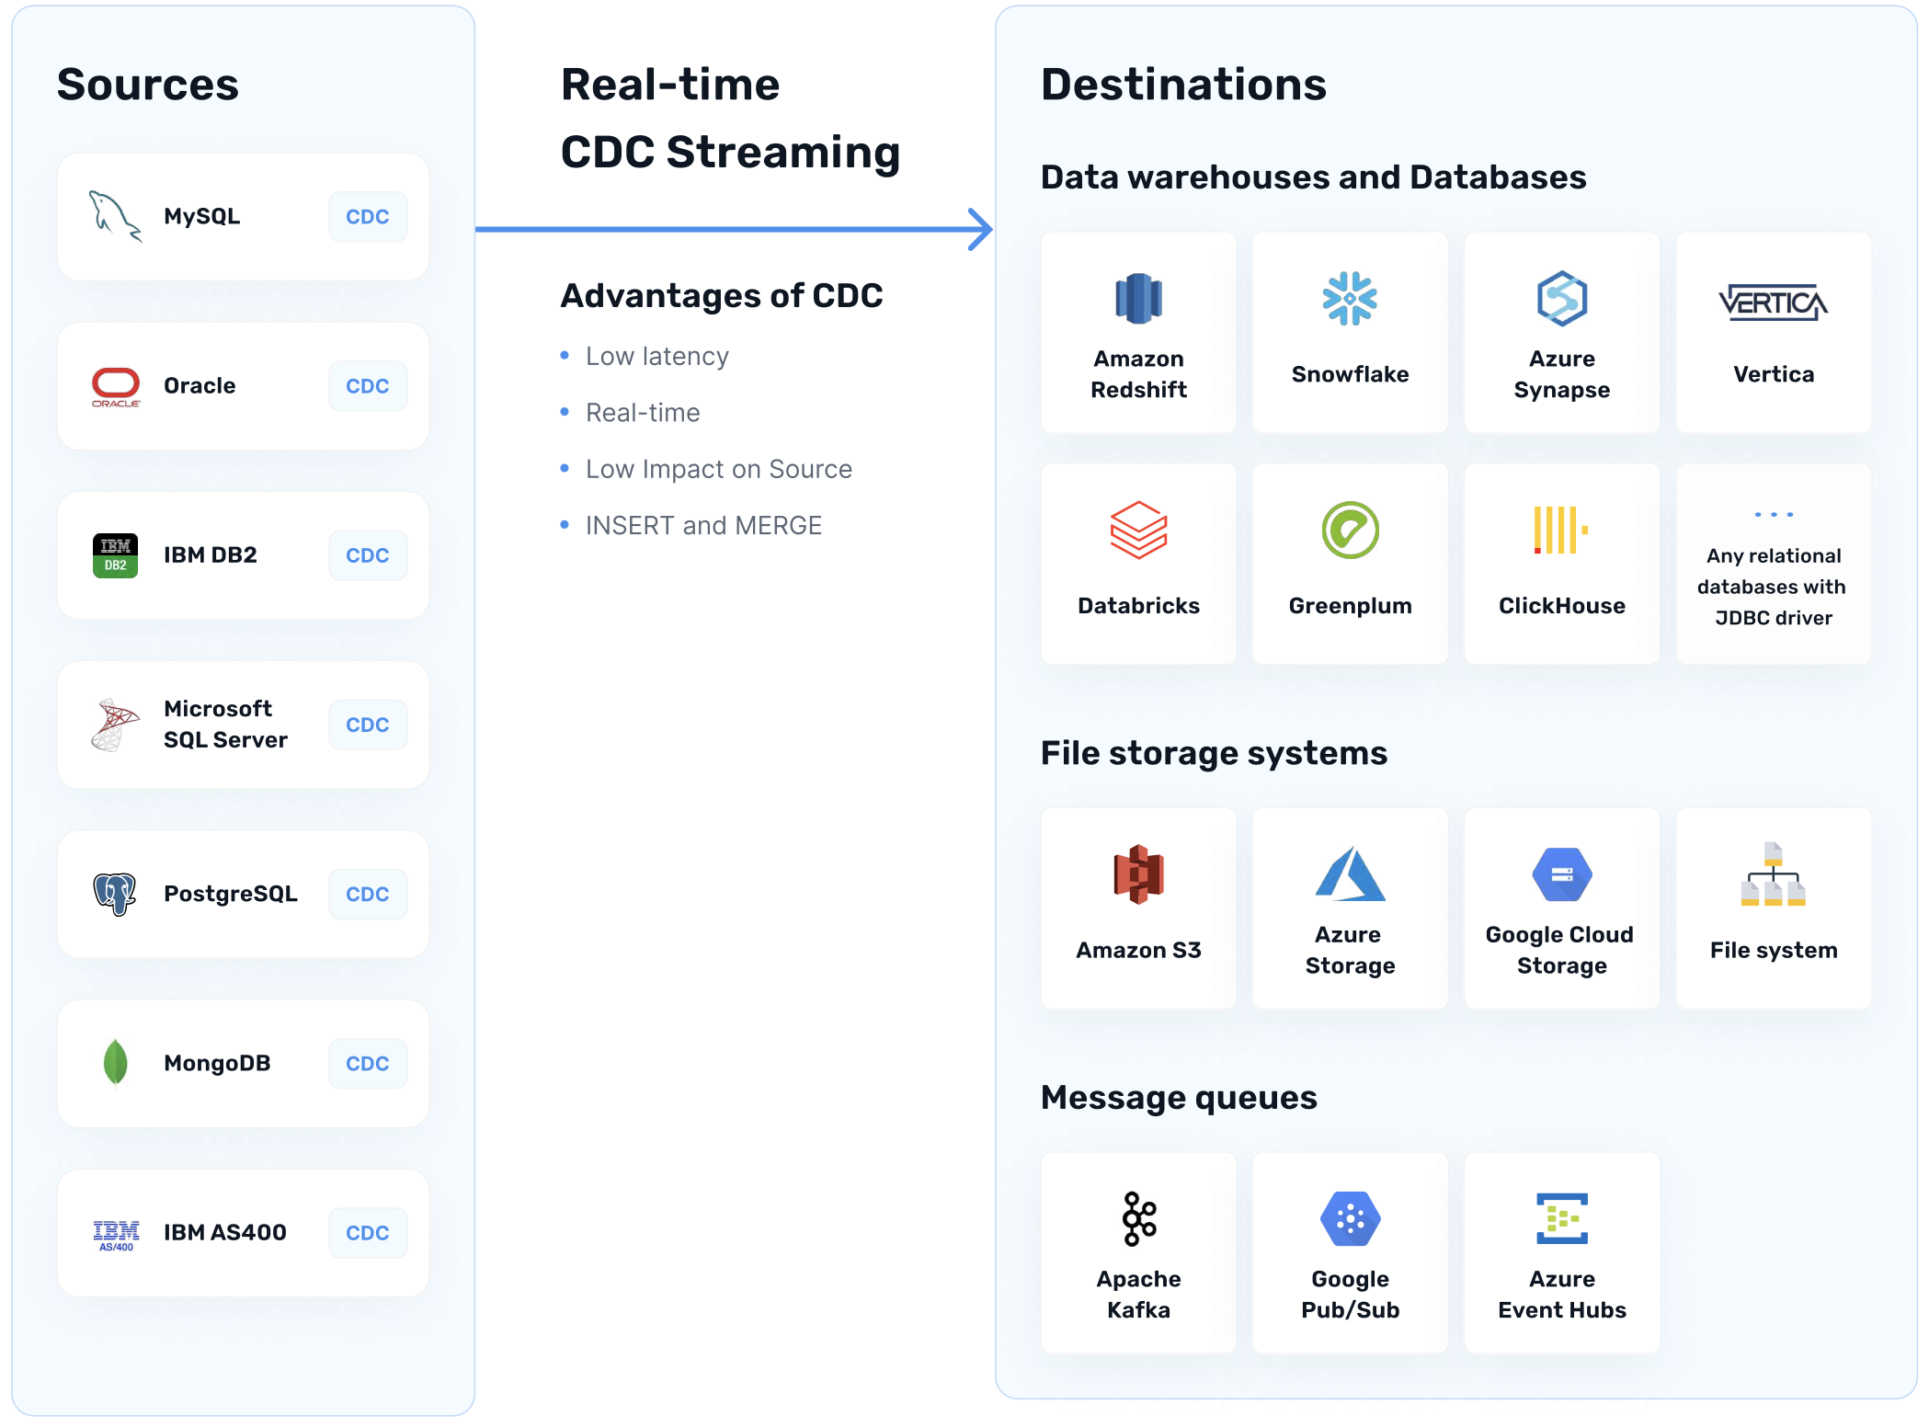Click the CDC badge next to Oracle
The width and height of the screenshot is (1929, 1427).
(368, 386)
